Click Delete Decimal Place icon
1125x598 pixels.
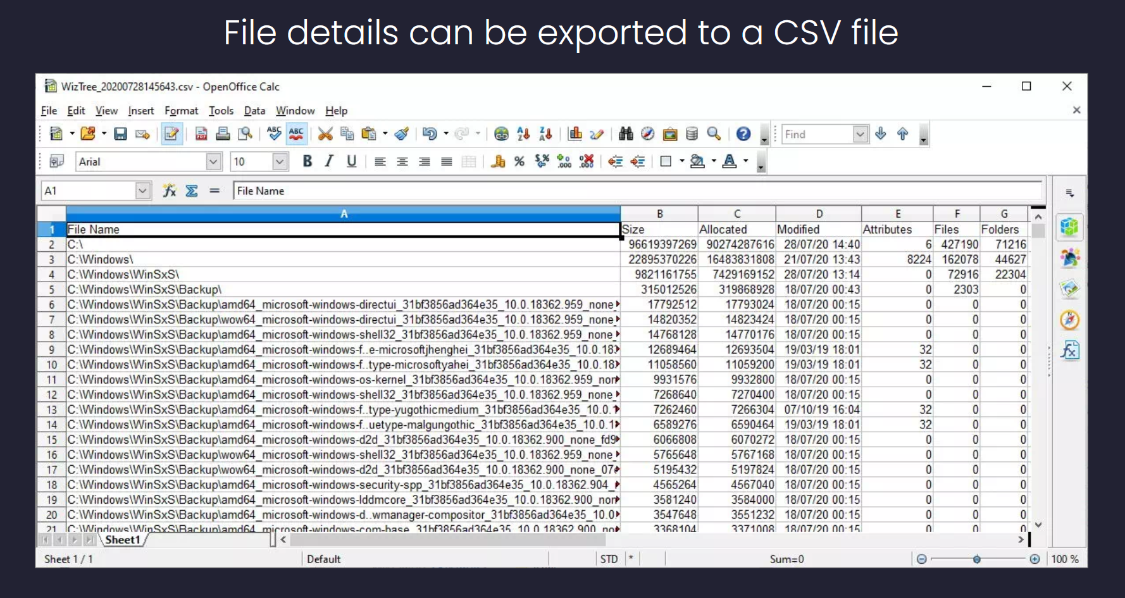[587, 161]
